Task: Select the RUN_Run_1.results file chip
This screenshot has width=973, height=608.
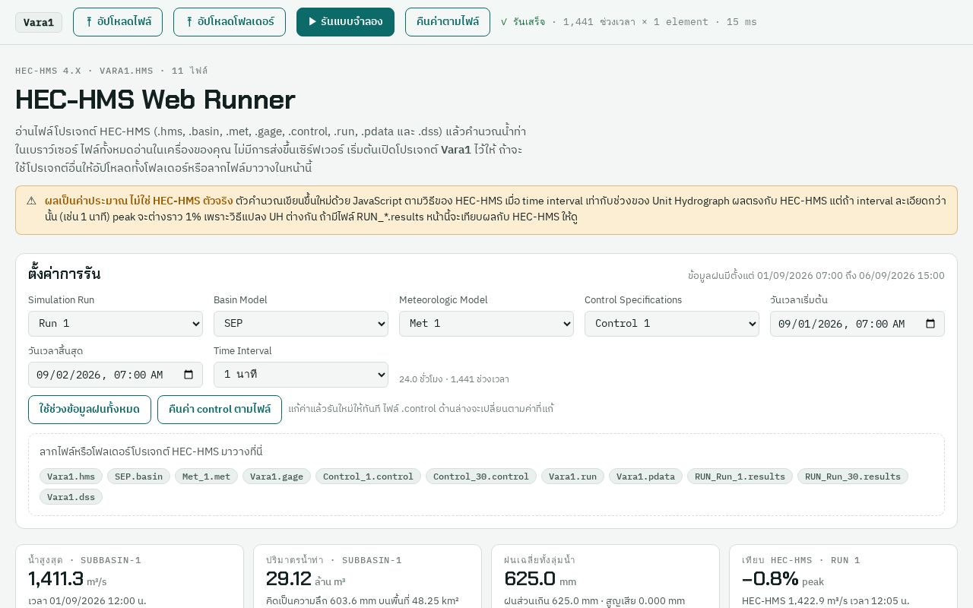Action: (740, 477)
